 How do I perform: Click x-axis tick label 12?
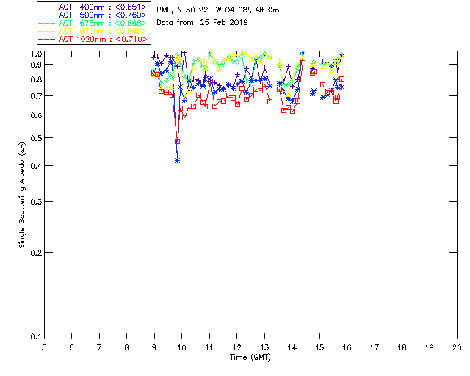tap(236, 347)
